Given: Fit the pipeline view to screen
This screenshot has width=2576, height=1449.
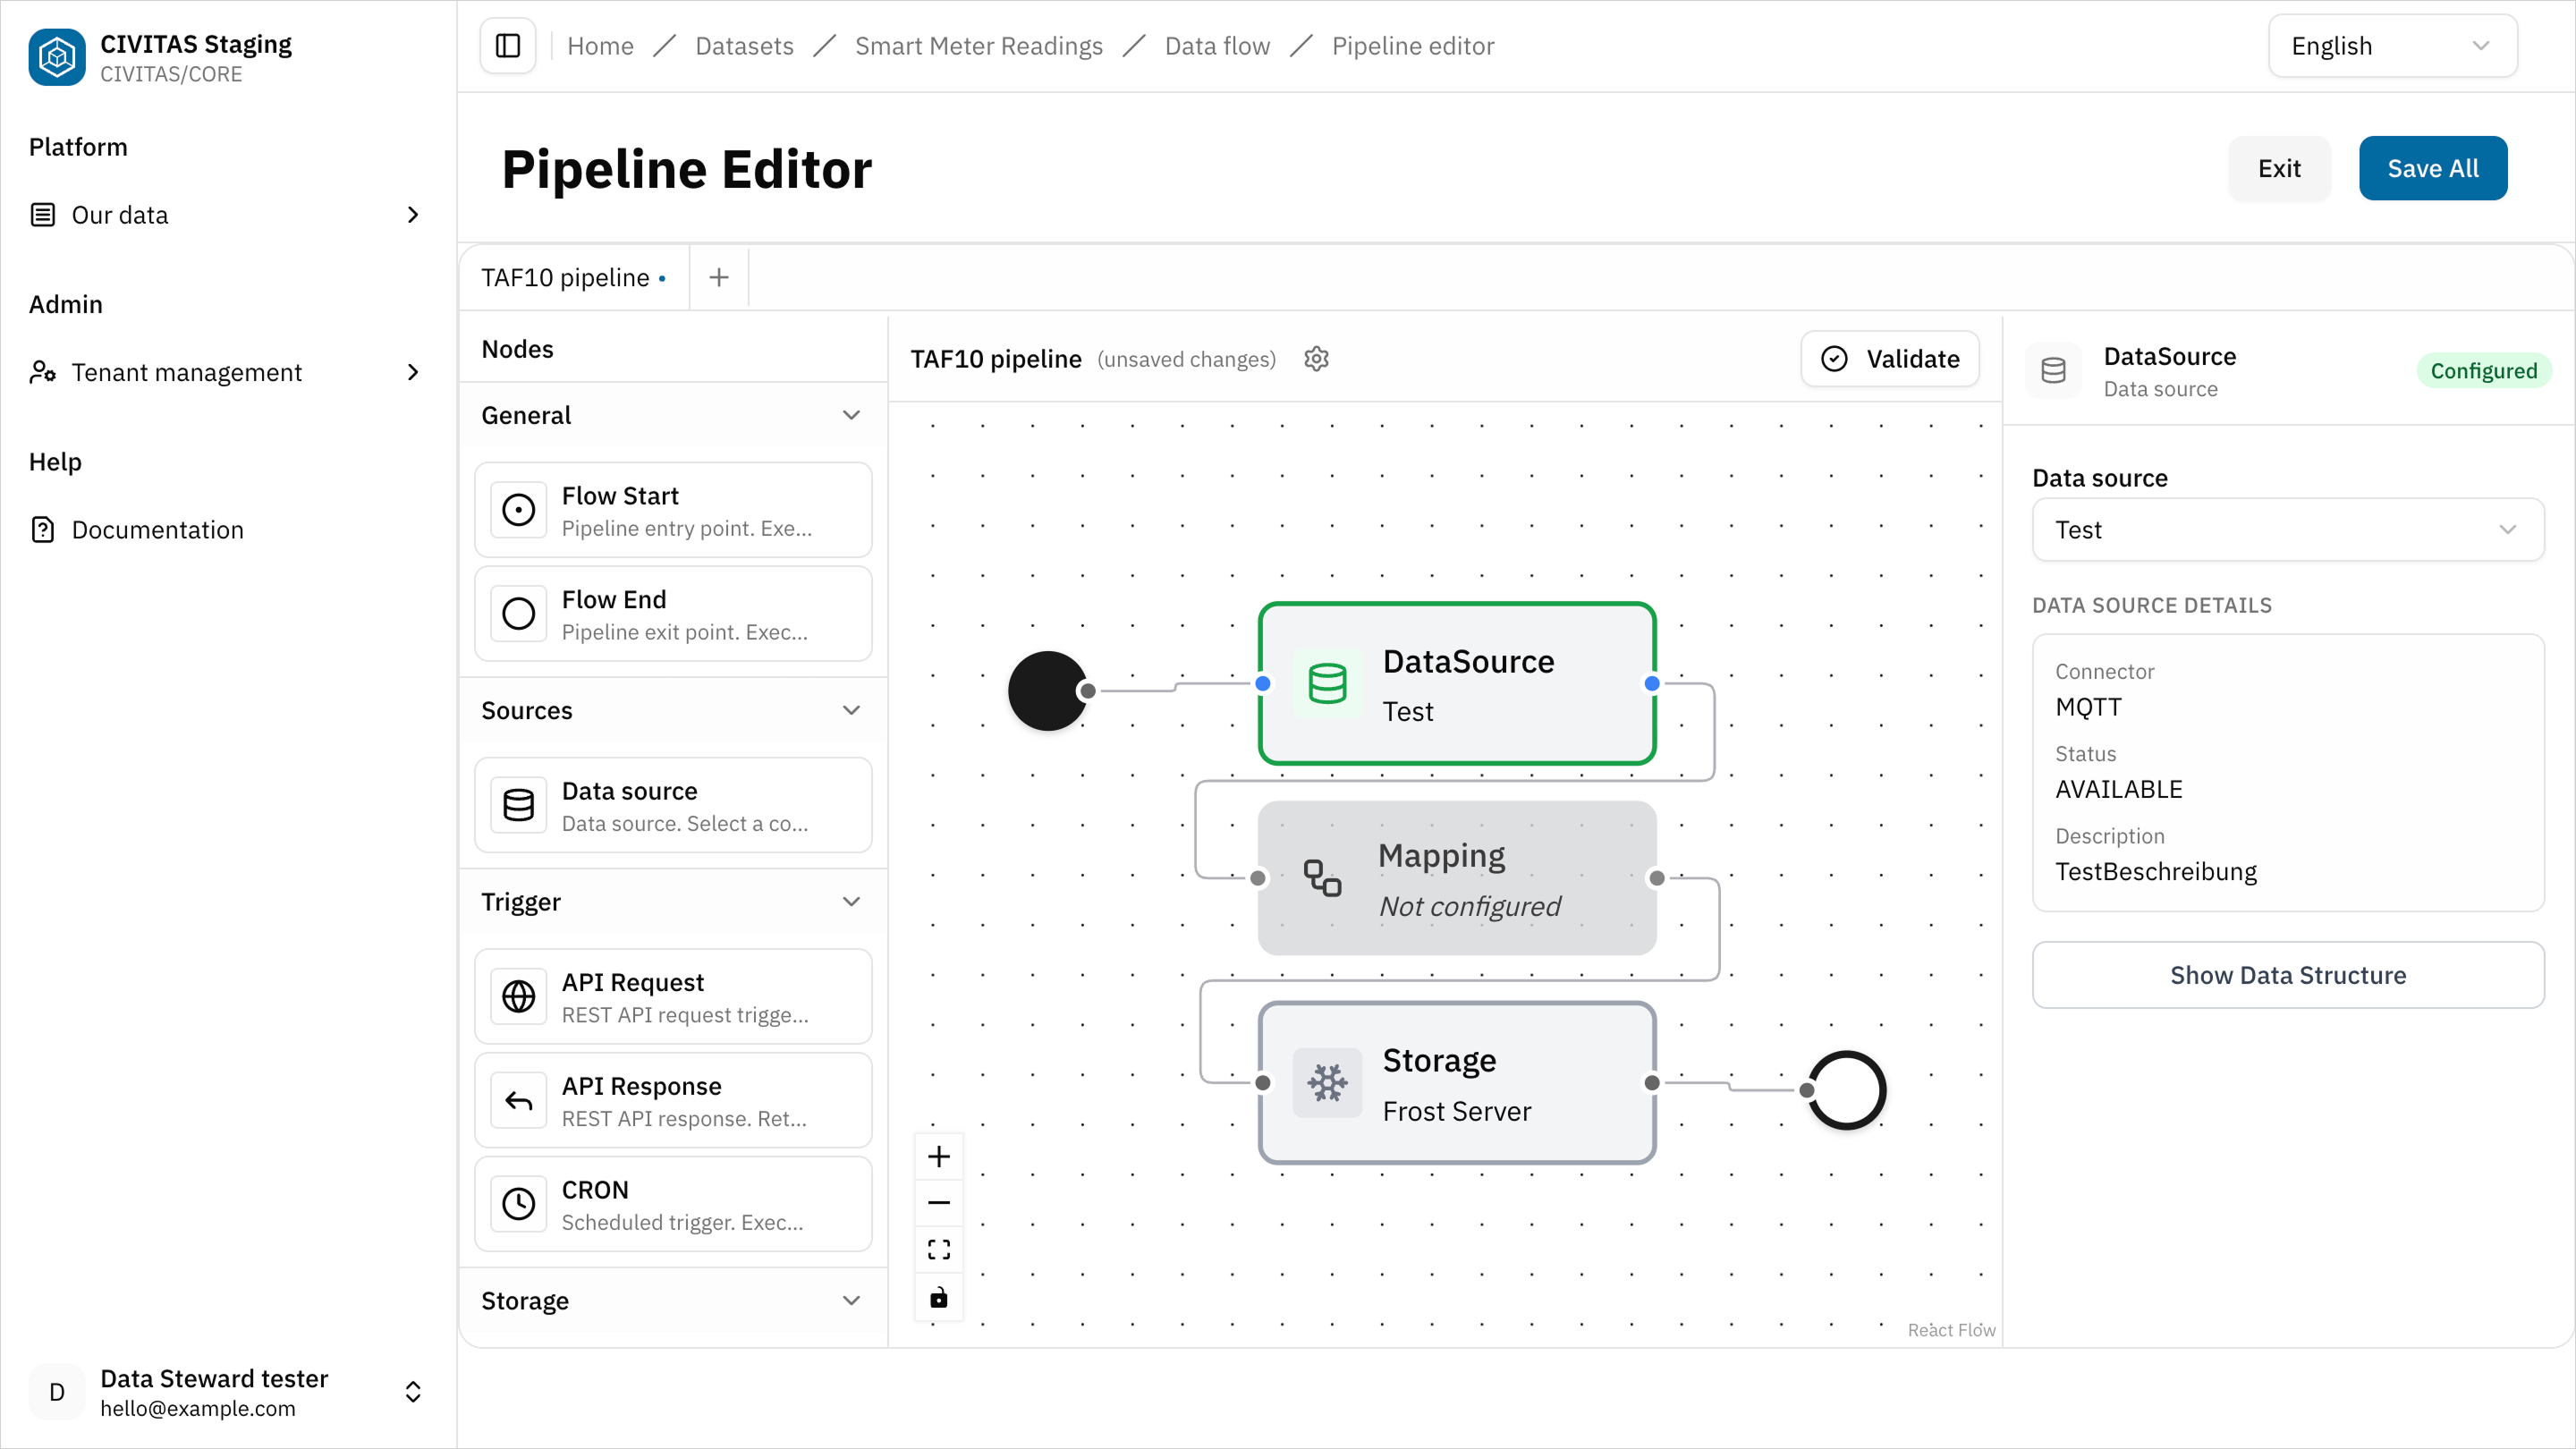Looking at the screenshot, I should pos(938,1248).
